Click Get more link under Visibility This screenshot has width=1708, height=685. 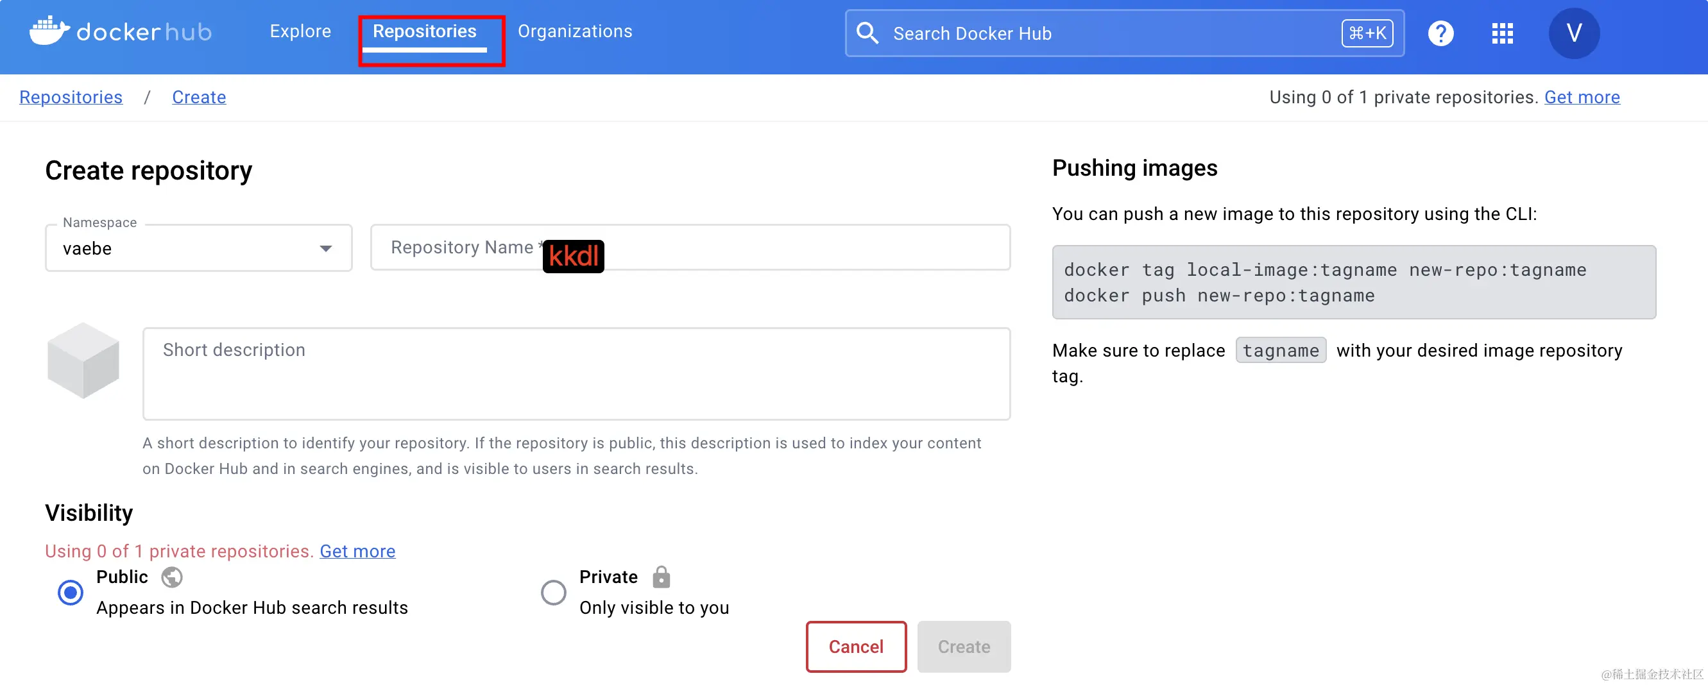[x=357, y=551]
